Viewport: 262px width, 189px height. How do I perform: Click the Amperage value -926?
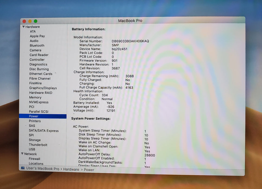(x=110, y=107)
